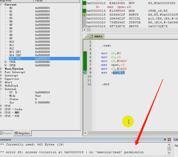Screen dimensions: 178x157
Task: Select the R15 (PC) register row
Action: coord(15,59)
